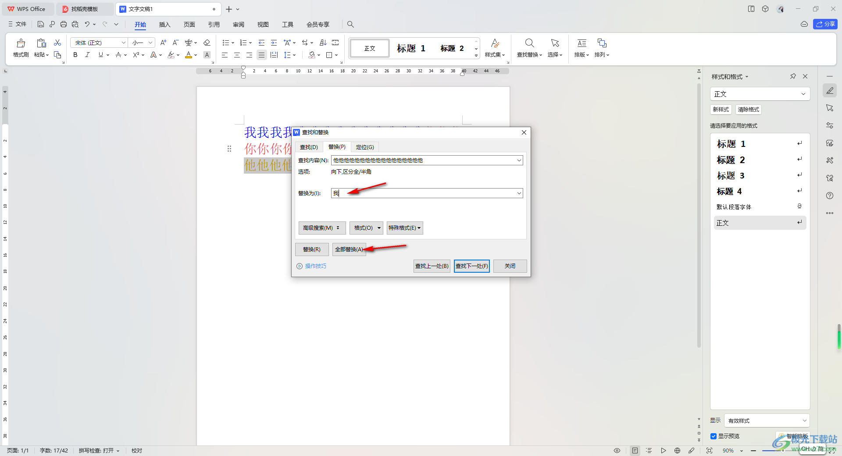Switch to the Find(D) tab
842x456 pixels.
tap(309, 147)
